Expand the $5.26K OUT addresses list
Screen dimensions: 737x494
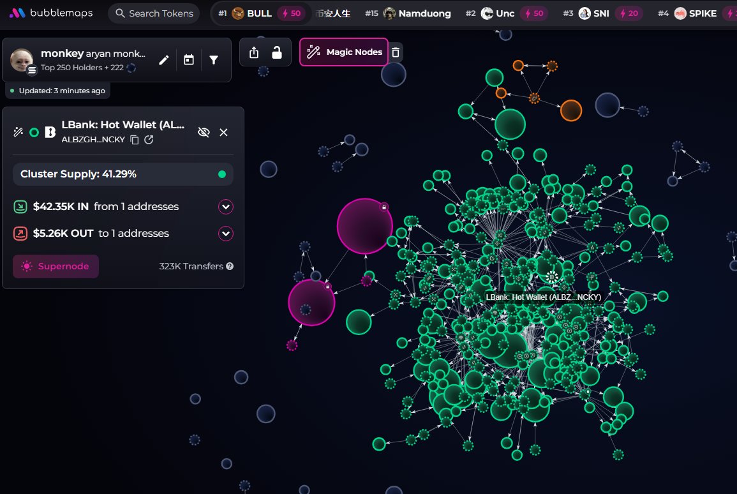pos(226,234)
